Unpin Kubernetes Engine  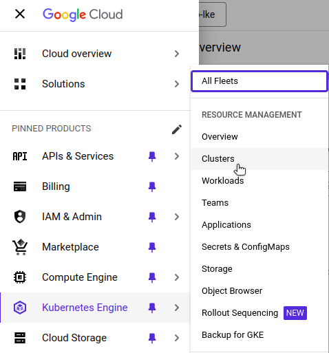coord(152,308)
